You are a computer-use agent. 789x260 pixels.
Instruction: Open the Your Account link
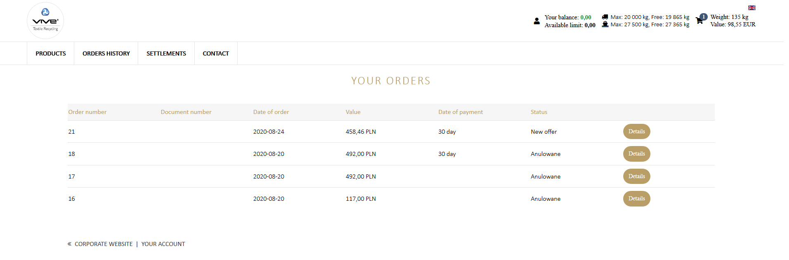[x=163, y=244]
